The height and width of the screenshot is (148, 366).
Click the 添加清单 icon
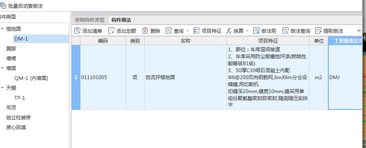click(x=77, y=31)
